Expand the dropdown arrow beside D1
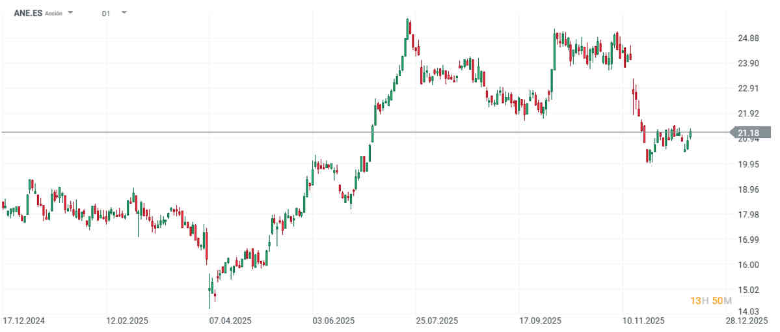The image size is (780, 332). tap(124, 13)
